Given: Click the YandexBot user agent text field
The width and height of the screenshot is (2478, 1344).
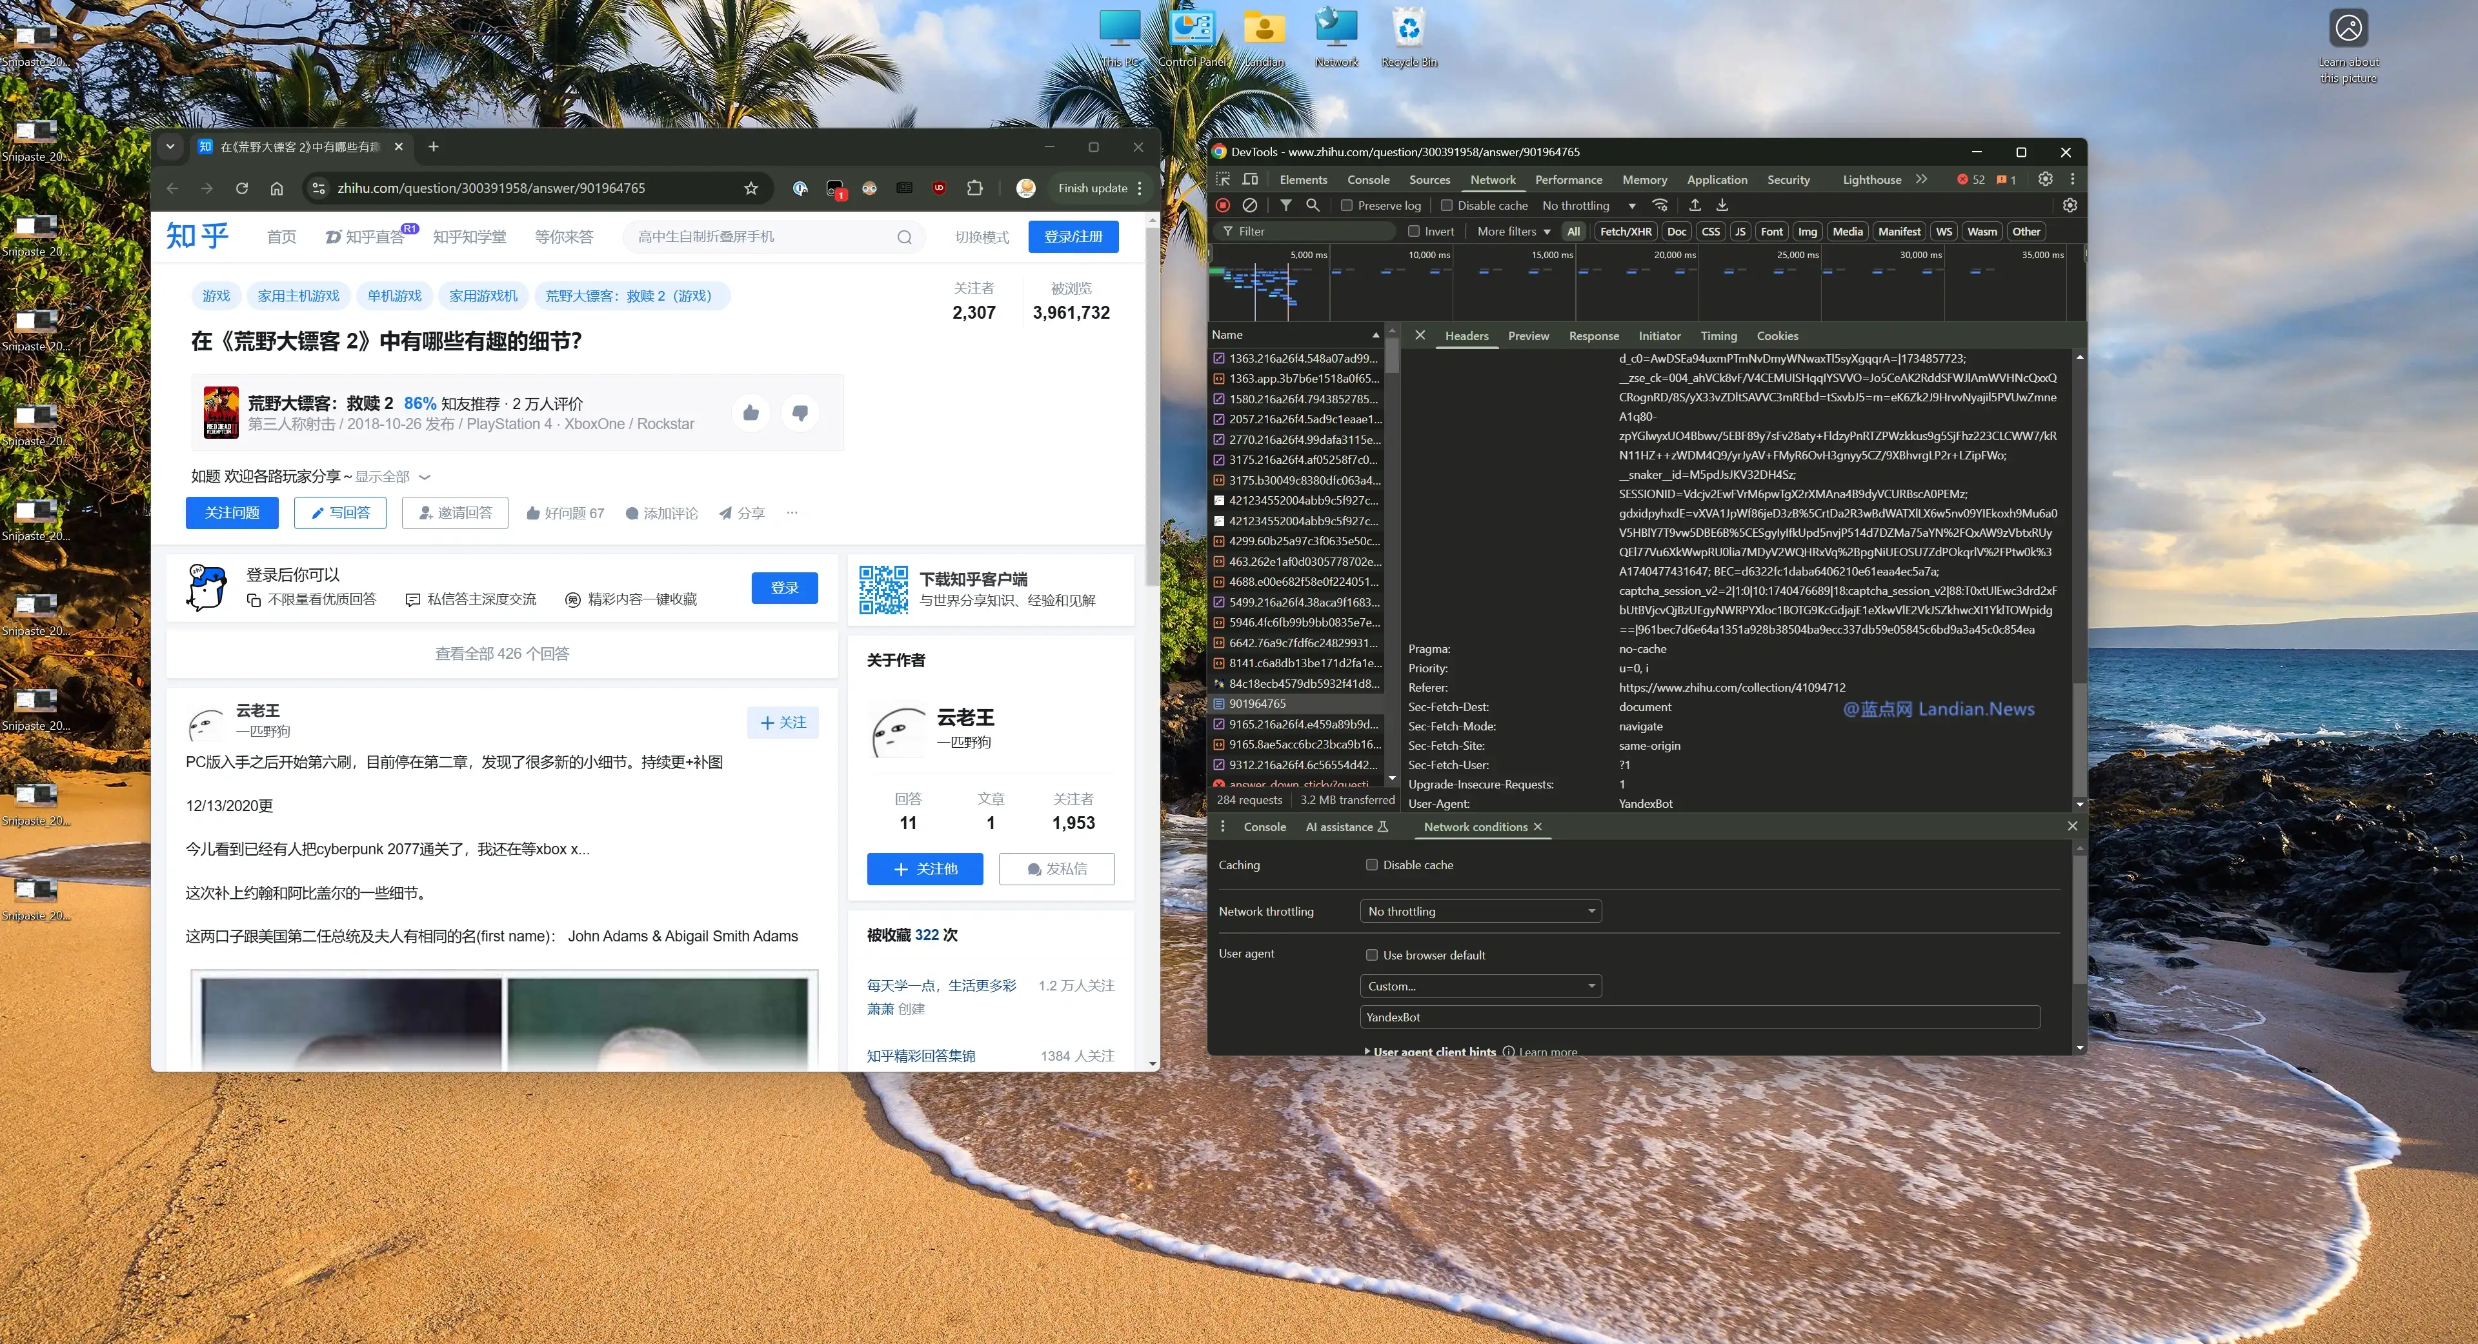Looking at the screenshot, I should (x=1699, y=1017).
